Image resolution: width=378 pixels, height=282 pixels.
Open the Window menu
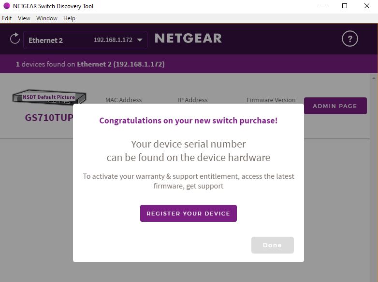47,18
